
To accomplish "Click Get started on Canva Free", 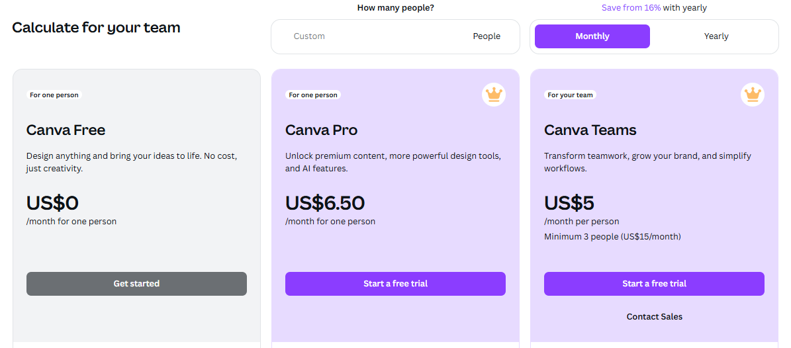I will 137,283.
